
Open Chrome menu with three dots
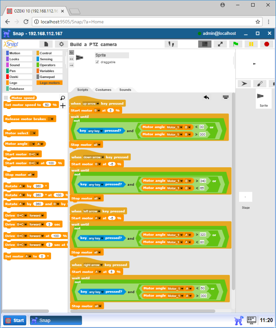pos(268,22)
